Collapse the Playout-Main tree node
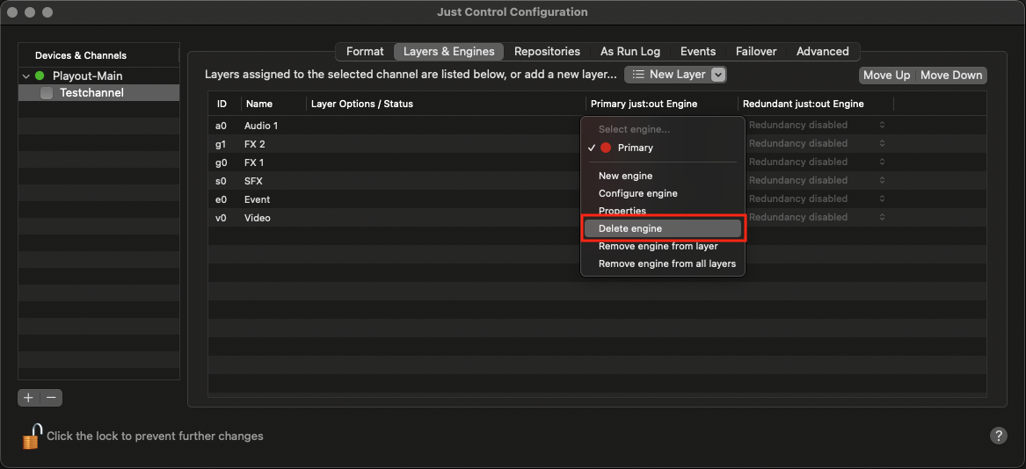This screenshot has height=469, width=1026. click(26, 76)
